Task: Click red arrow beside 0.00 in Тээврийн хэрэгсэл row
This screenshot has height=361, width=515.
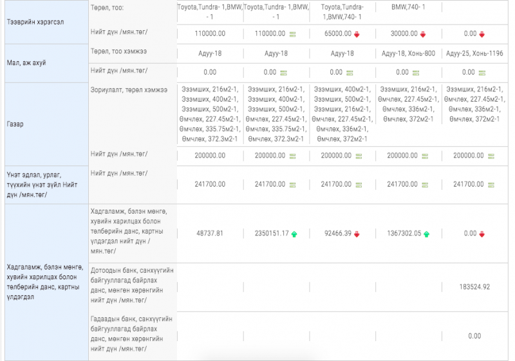Action: 482,34
